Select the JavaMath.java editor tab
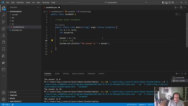The image size is (188, 106). [x=51, y=7]
